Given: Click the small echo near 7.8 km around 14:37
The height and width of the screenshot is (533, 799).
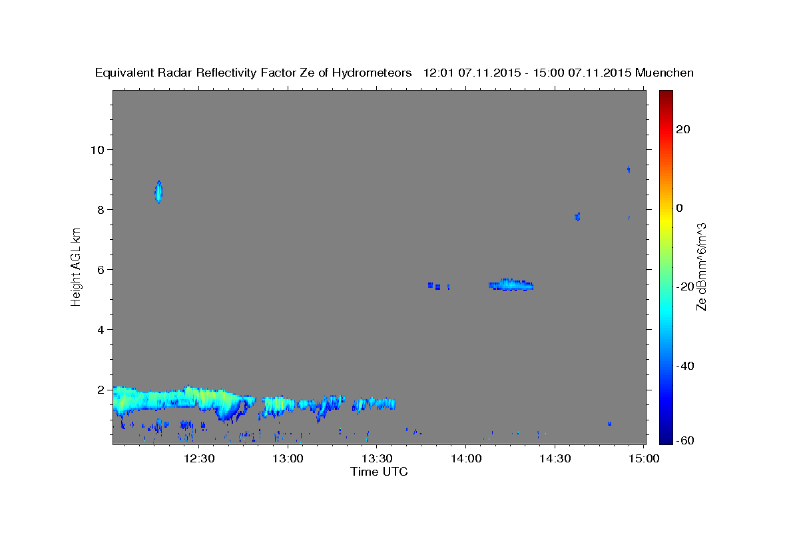Looking at the screenshot, I should coord(577,217).
